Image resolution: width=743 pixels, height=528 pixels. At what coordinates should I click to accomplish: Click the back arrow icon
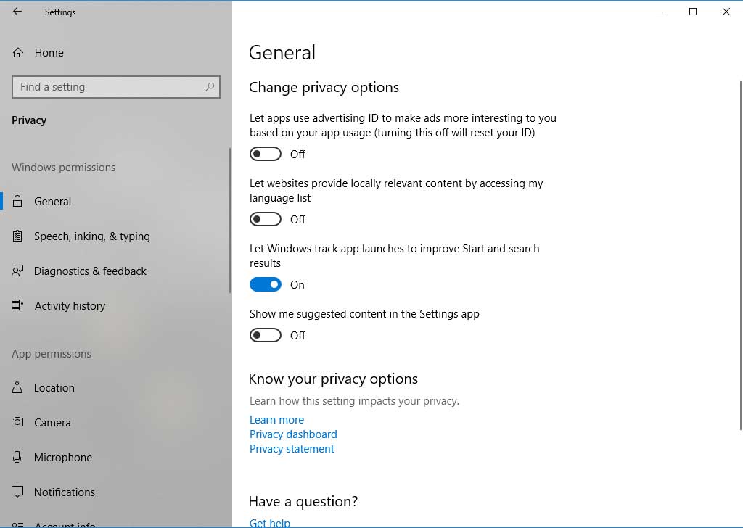click(17, 12)
